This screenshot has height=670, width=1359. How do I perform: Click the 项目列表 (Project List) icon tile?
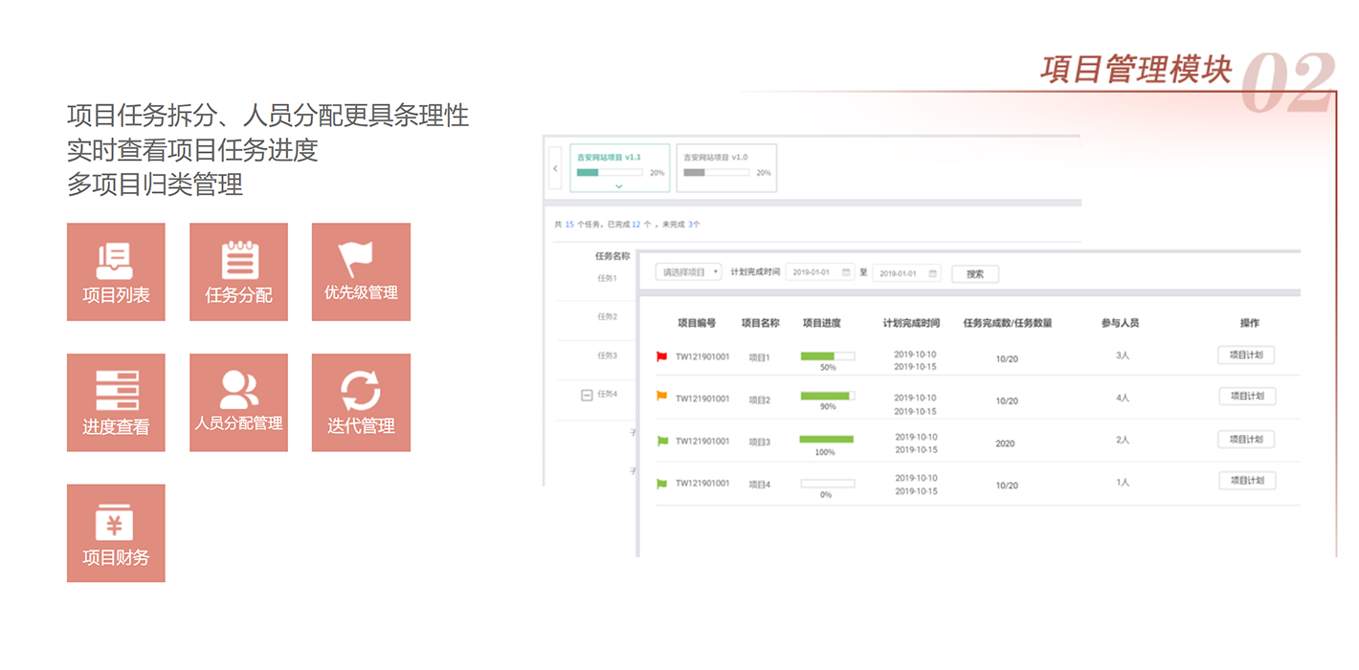pyautogui.click(x=116, y=271)
